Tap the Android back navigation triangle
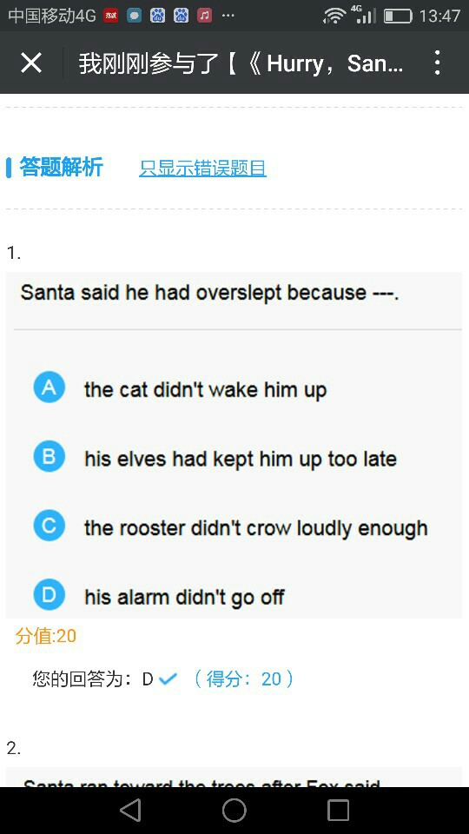469x834 pixels. (130, 811)
